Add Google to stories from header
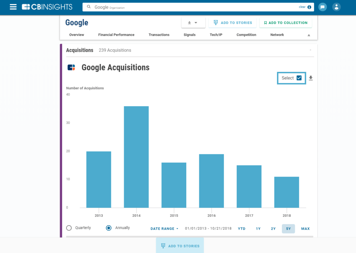Screen dimensions: 356x253 click(x=233, y=23)
